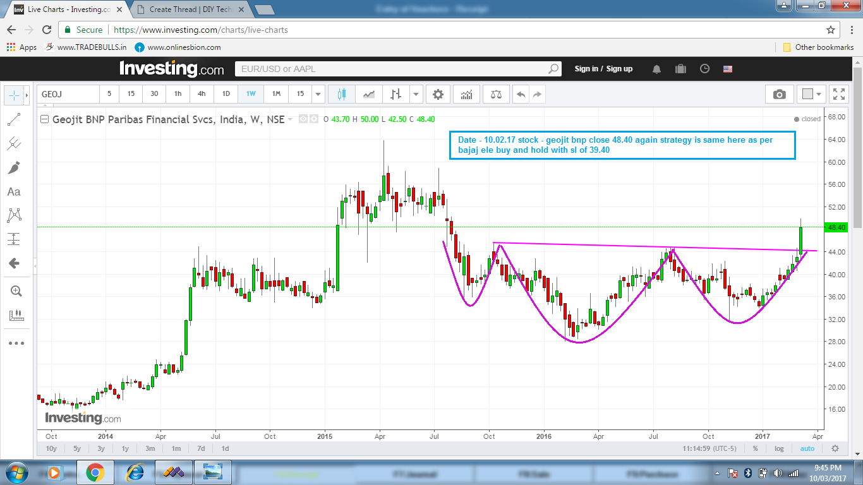Open the chart style dropdown arrow

(x=416, y=94)
